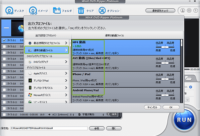
Task: Adjust MP4 動画 quality slider
Action: coord(165,47)
